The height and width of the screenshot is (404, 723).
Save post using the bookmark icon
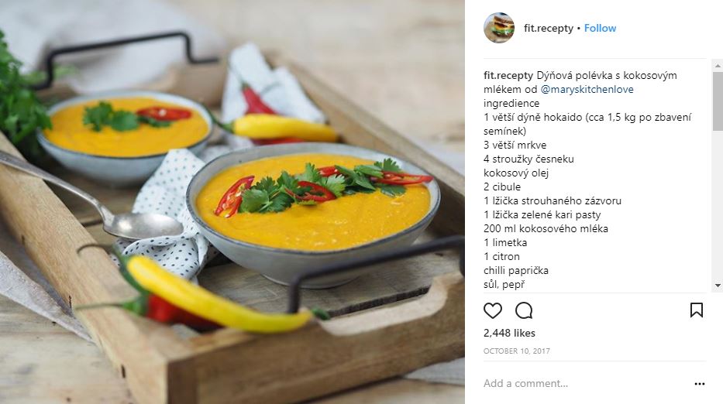[696, 310]
